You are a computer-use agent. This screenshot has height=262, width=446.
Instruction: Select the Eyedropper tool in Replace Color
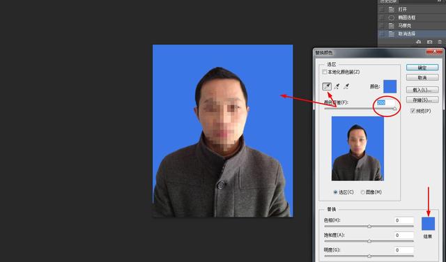[327, 86]
